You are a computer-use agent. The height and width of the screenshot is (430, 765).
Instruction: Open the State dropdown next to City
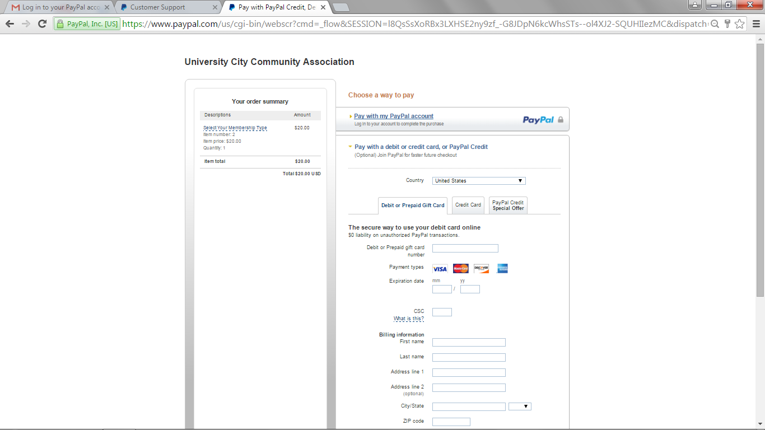520,406
